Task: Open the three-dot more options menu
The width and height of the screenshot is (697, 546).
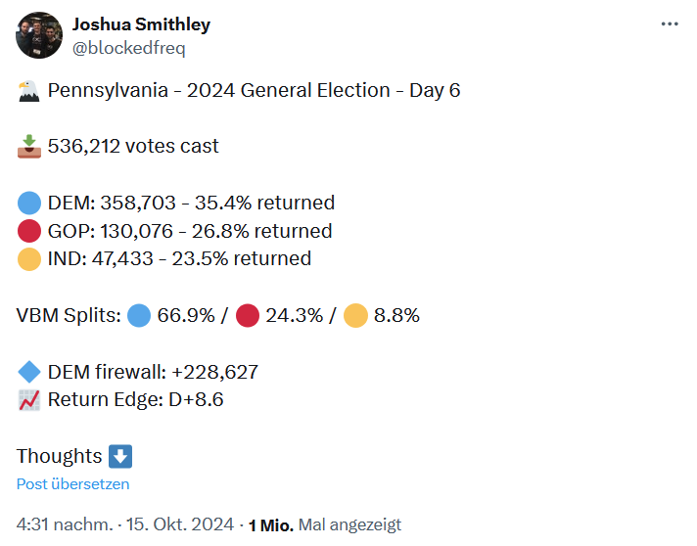Action: (x=670, y=24)
